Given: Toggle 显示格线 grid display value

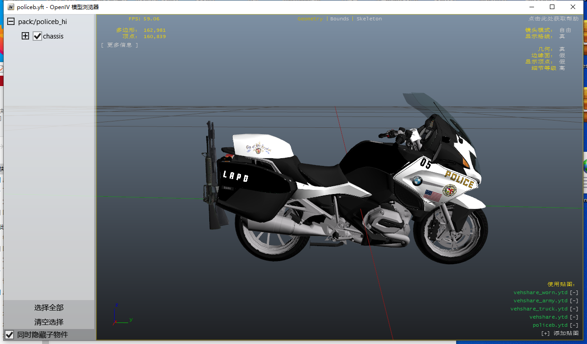Looking at the screenshot, I should (x=562, y=36).
